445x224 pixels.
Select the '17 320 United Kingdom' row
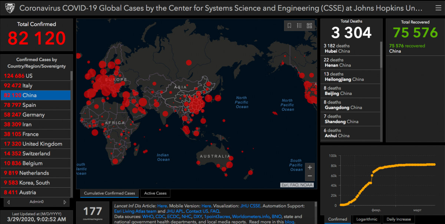point(36,144)
